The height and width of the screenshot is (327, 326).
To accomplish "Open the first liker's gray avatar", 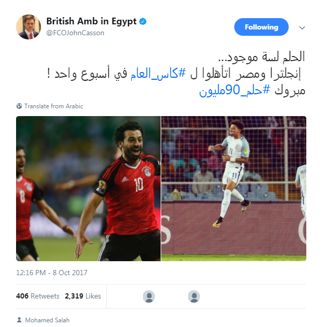I will pyautogui.click(x=149, y=296).
